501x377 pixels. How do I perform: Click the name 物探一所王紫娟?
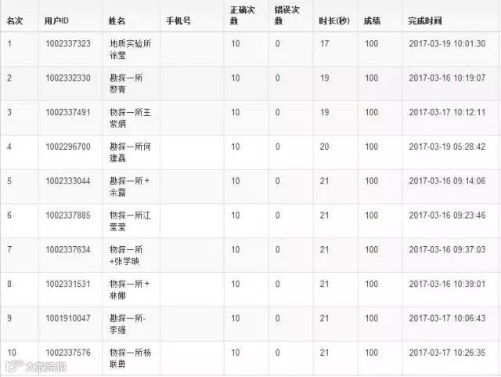[x=130, y=118]
